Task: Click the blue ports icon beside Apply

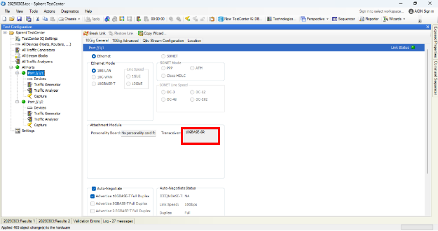Action: click(x=107, y=19)
